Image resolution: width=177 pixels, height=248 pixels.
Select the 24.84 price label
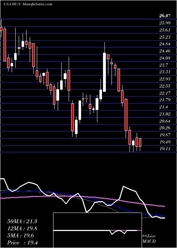(165, 44)
